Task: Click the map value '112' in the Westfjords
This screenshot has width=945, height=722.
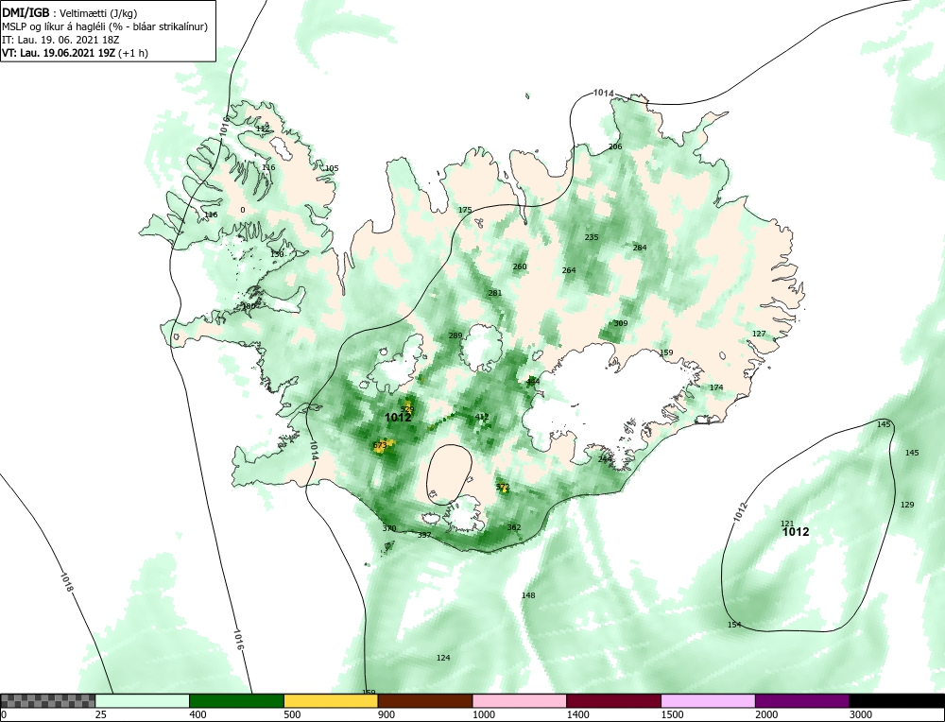Action: [x=264, y=129]
